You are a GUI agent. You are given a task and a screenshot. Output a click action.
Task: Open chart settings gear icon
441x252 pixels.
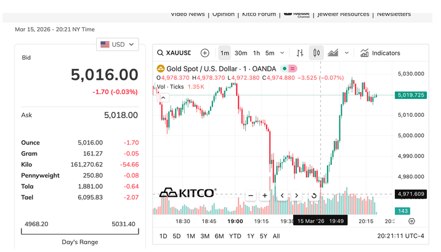(411, 221)
